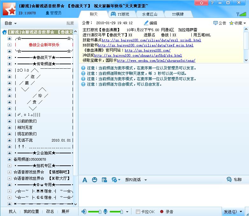Open the 自由 mode dropdown

[11, 23]
